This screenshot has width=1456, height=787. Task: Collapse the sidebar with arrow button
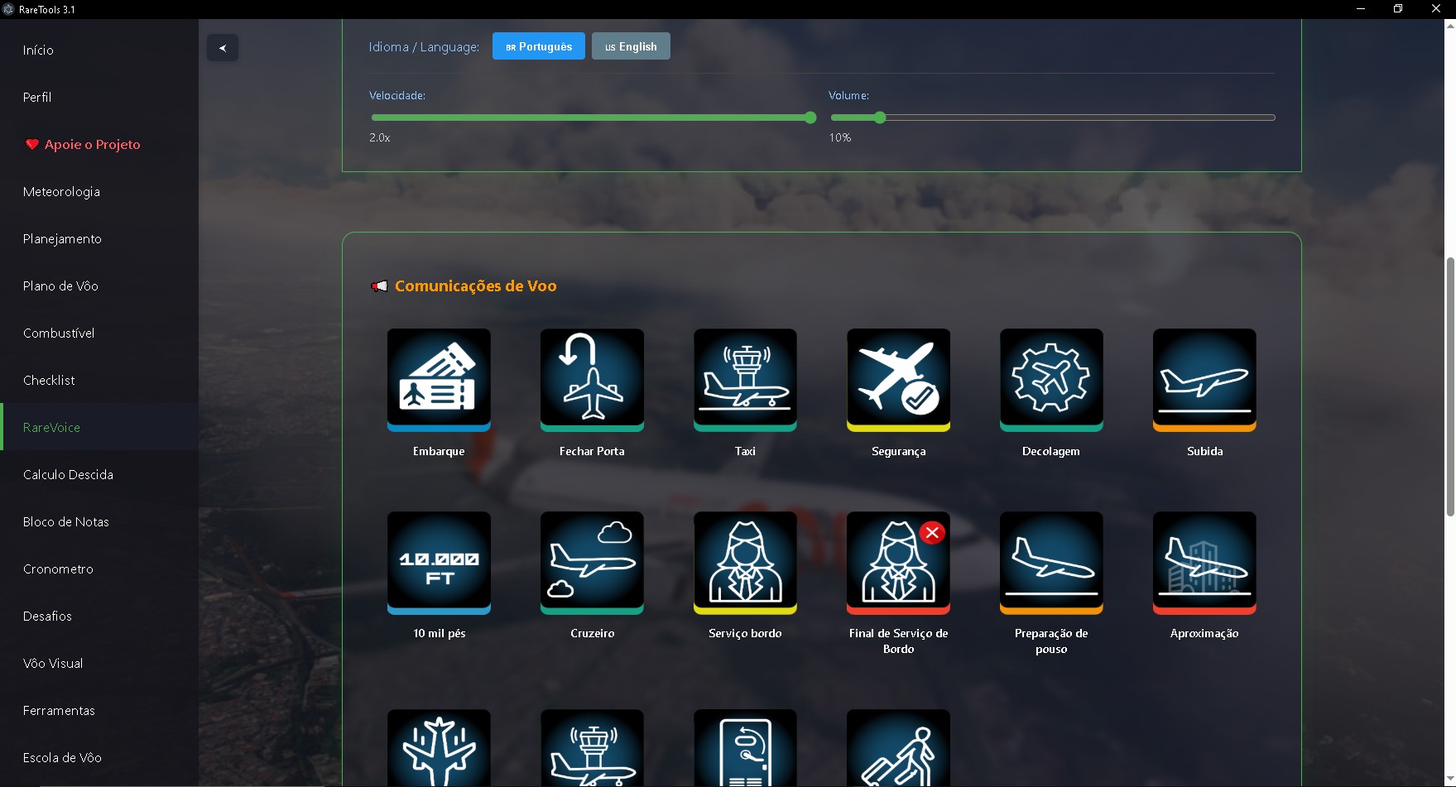point(223,48)
